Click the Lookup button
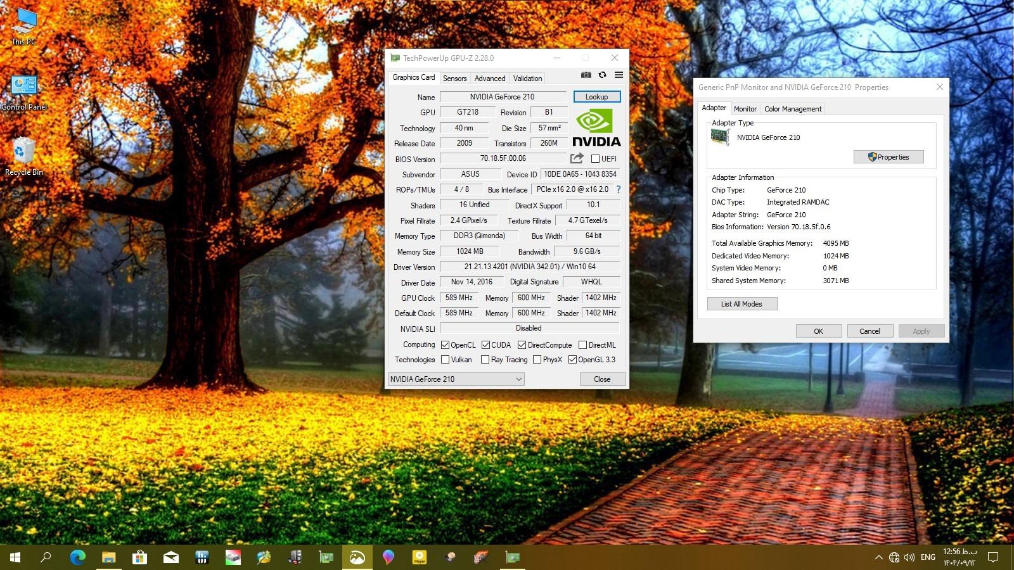The height and width of the screenshot is (570, 1014). 596,97
